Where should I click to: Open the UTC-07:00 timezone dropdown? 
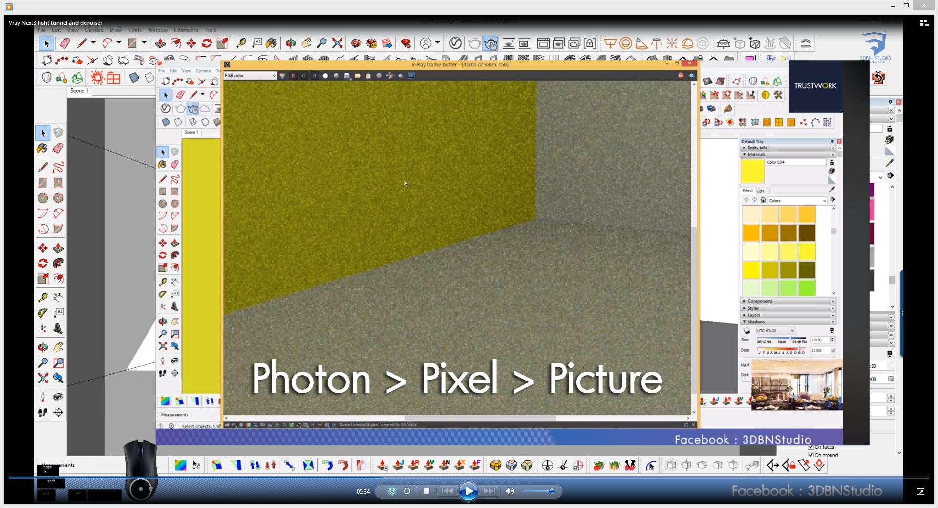point(775,331)
